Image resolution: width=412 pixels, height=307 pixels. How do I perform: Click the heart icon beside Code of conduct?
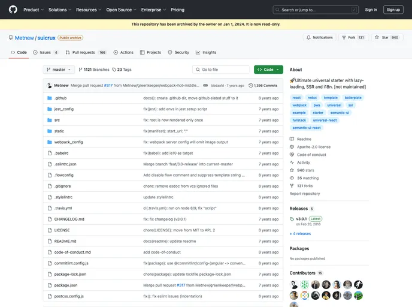292,155
